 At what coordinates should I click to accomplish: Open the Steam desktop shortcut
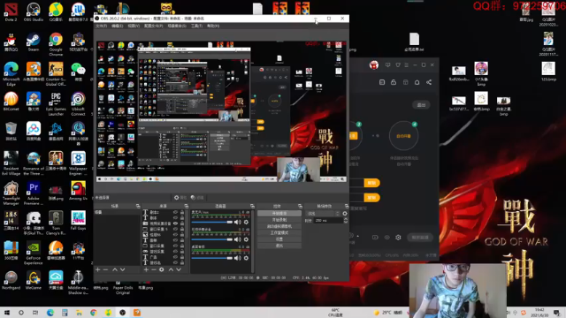coord(34,42)
